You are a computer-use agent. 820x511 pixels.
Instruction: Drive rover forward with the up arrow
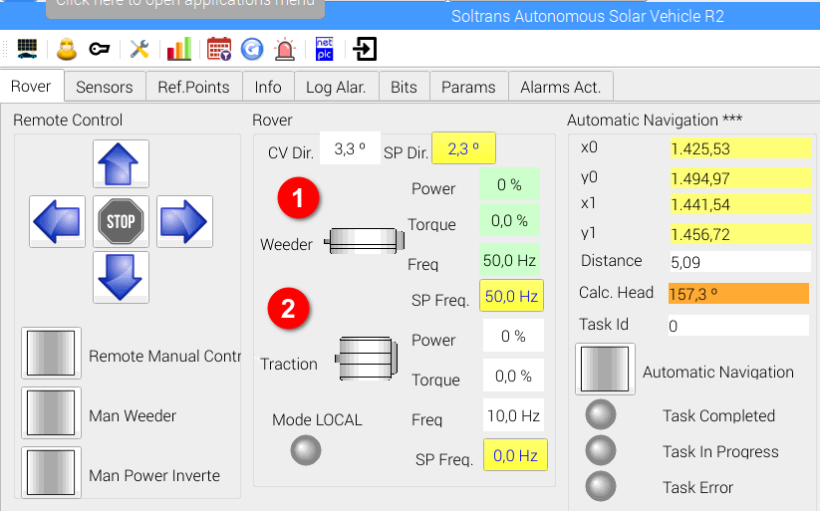tap(121, 163)
